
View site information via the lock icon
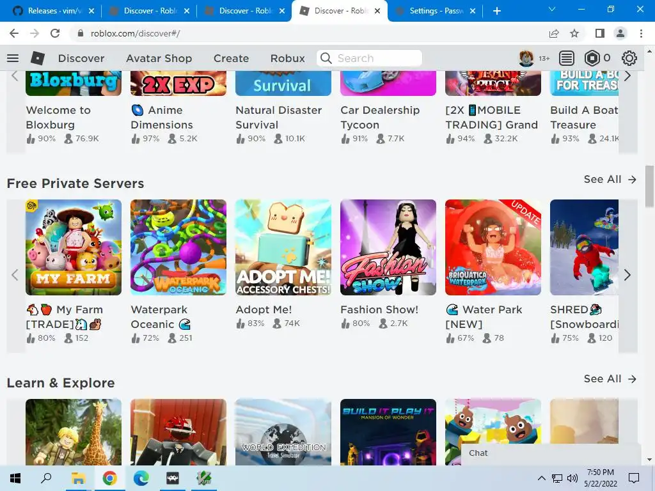(x=81, y=33)
